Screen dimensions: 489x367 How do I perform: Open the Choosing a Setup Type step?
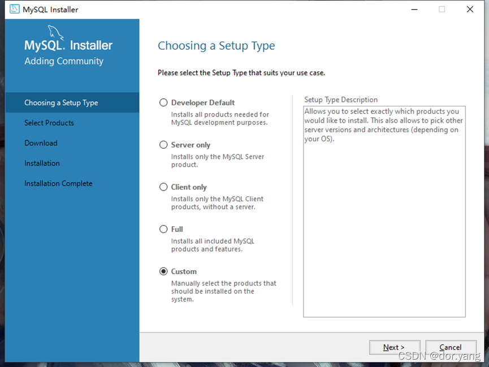[x=72, y=102]
